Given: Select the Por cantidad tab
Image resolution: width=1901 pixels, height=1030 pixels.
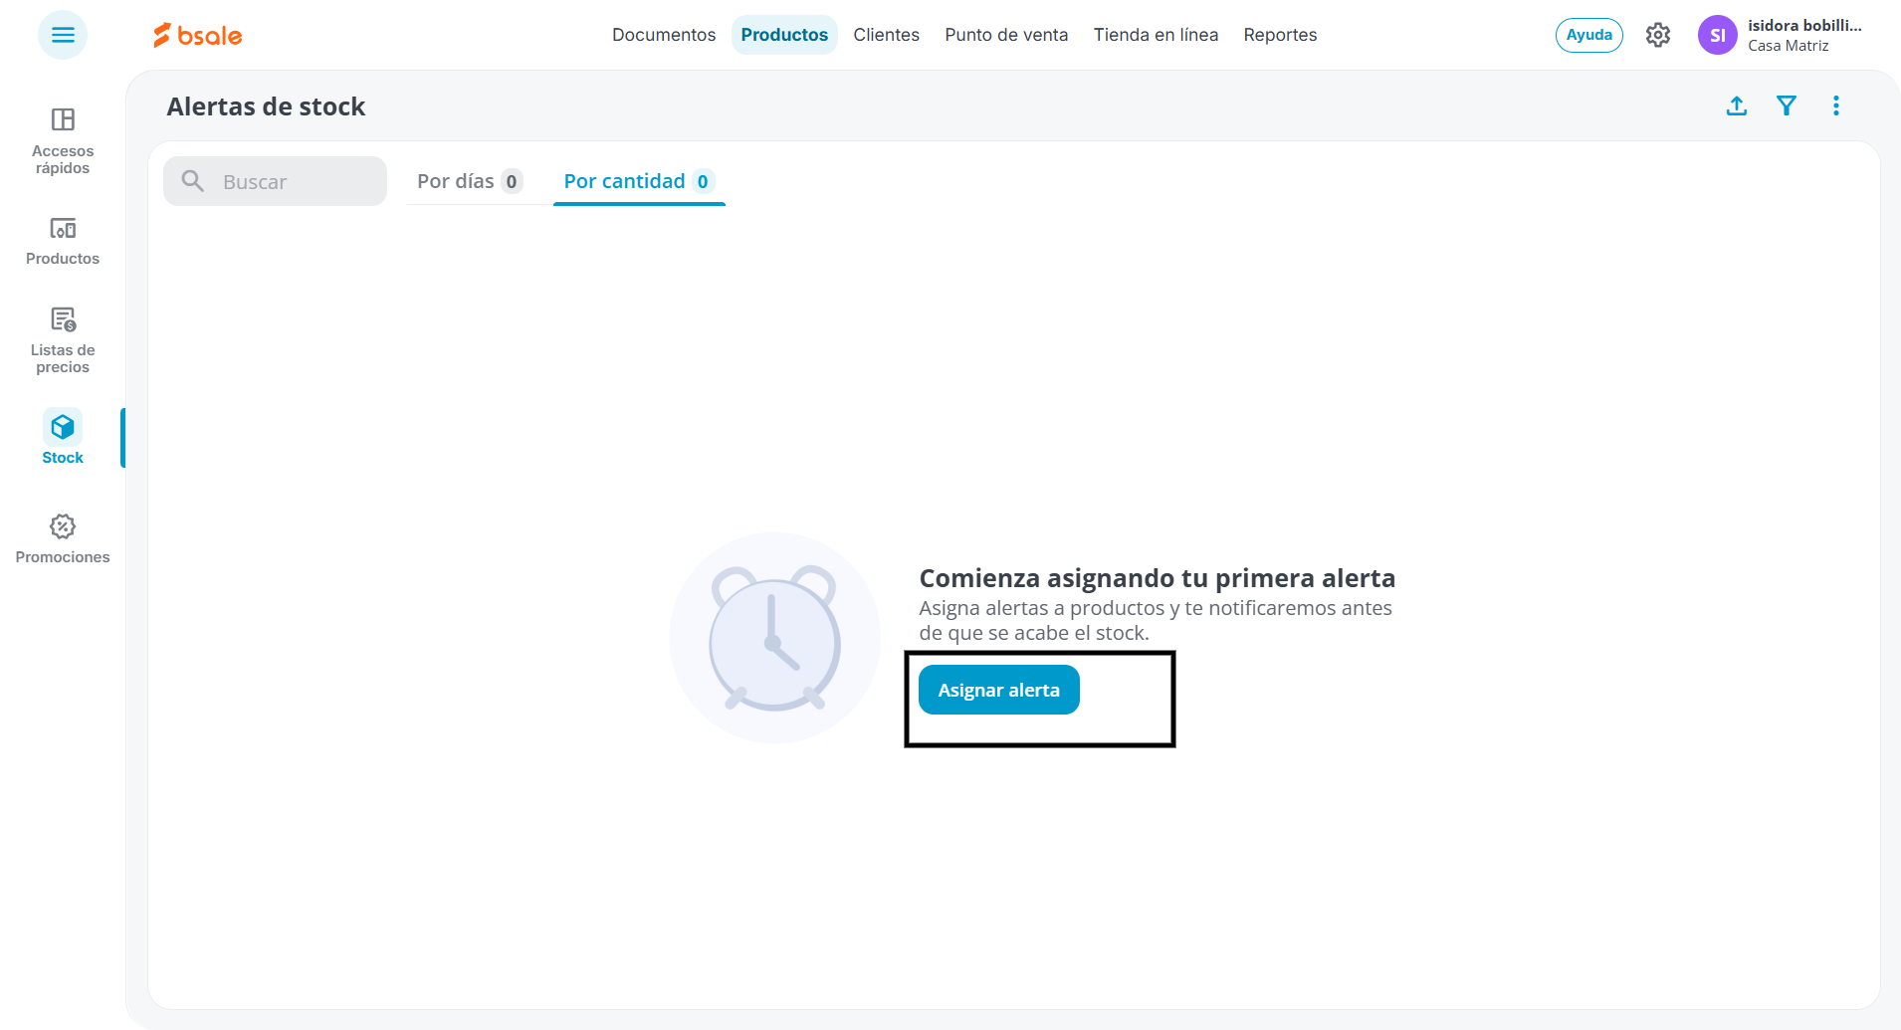Looking at the screenshot, I should click(639, 181).
